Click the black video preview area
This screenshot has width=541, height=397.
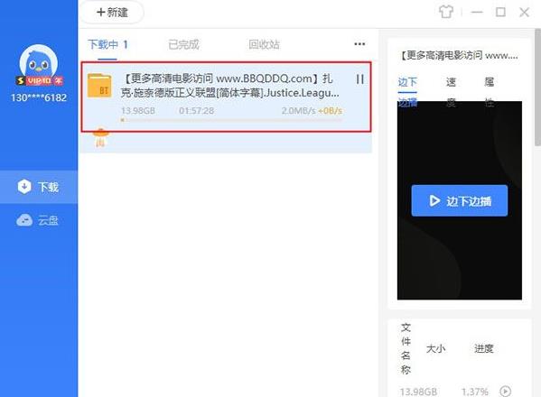459,200
